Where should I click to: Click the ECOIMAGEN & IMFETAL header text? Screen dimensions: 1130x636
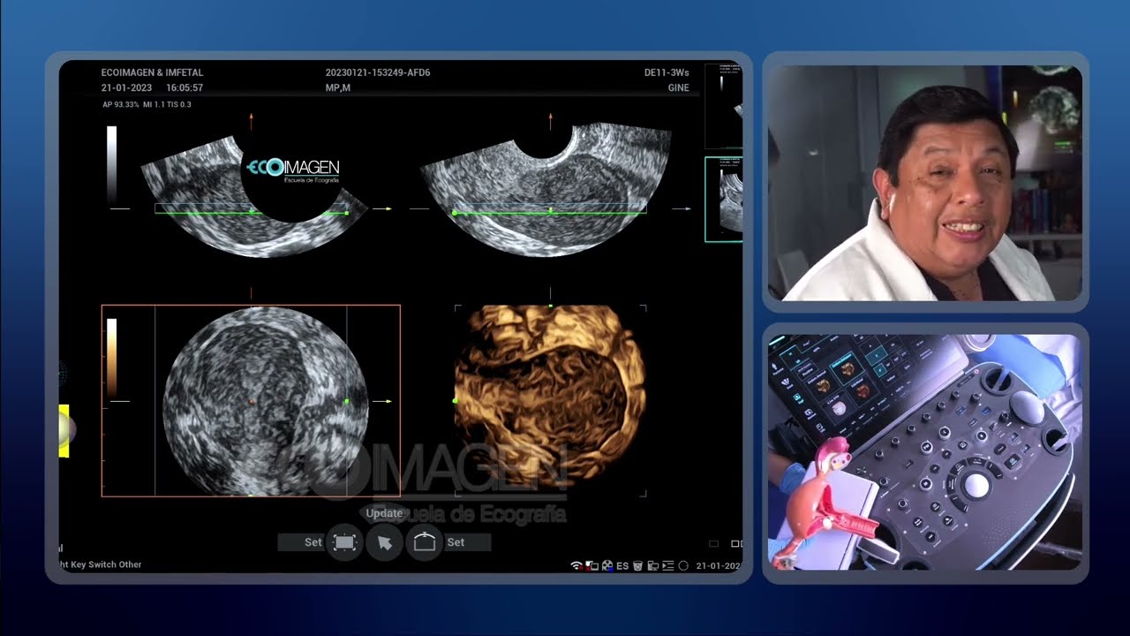[x=152, y=72]
